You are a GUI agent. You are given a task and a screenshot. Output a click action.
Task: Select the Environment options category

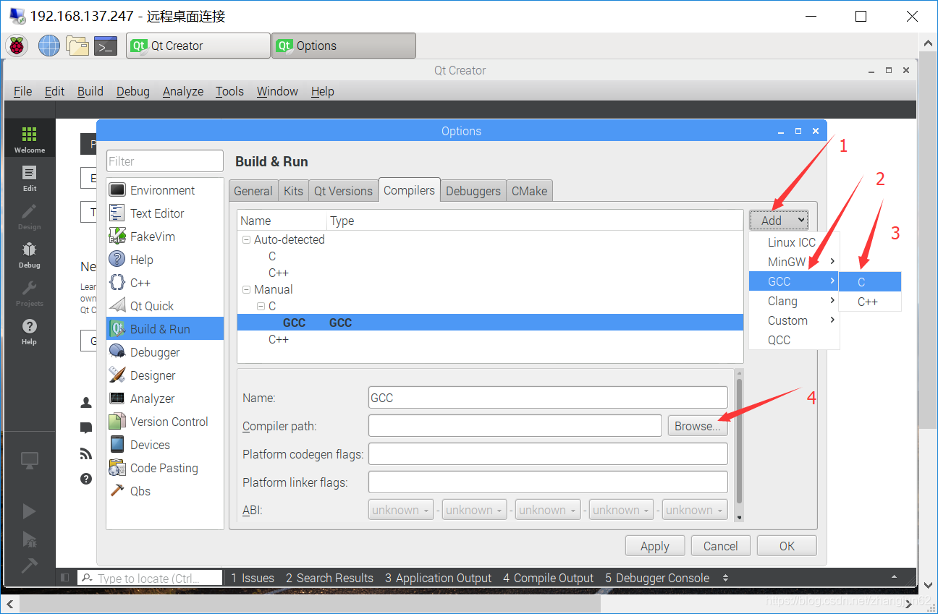tap(165, 190)
